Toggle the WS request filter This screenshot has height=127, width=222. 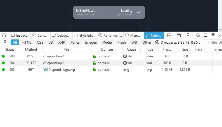click(134, 42)
